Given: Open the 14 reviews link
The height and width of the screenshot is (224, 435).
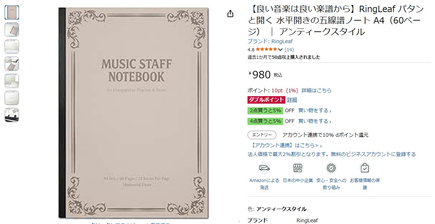Looking at the screenshot, I should point(289,50).
